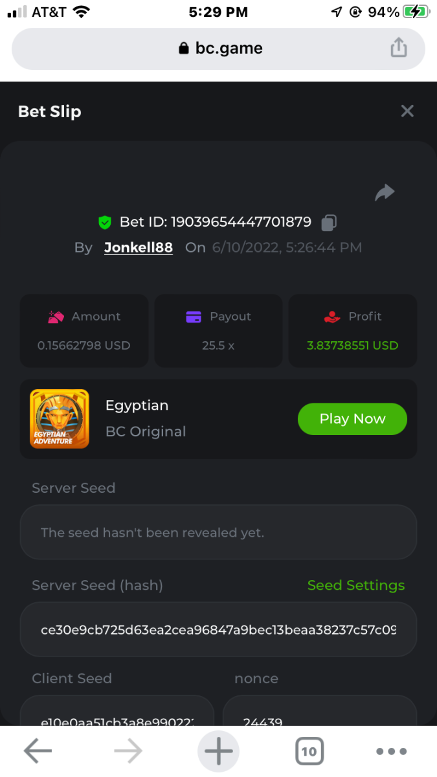Viewport: 437px width, 777px height.
Task: Open Jonkell88 user profile link
Action: click(x=139, y=247)
